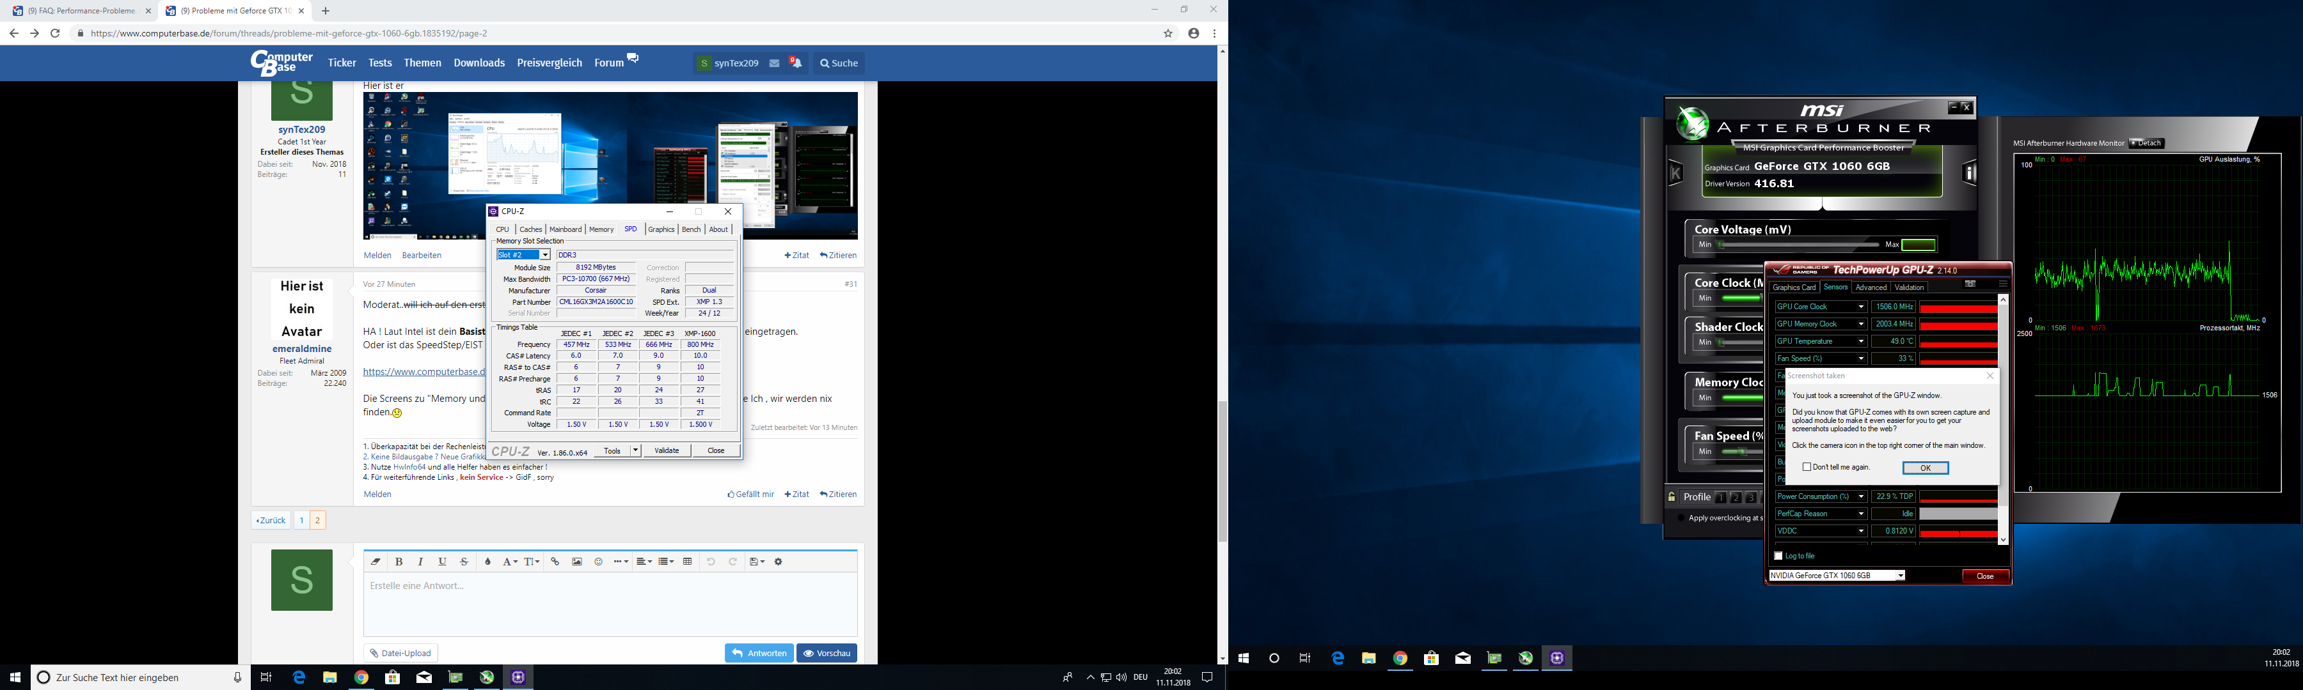Switch to the CPU-Z Memory tab
The image size is (2303, 690).
pyautogui.click(x=601, y=229)
